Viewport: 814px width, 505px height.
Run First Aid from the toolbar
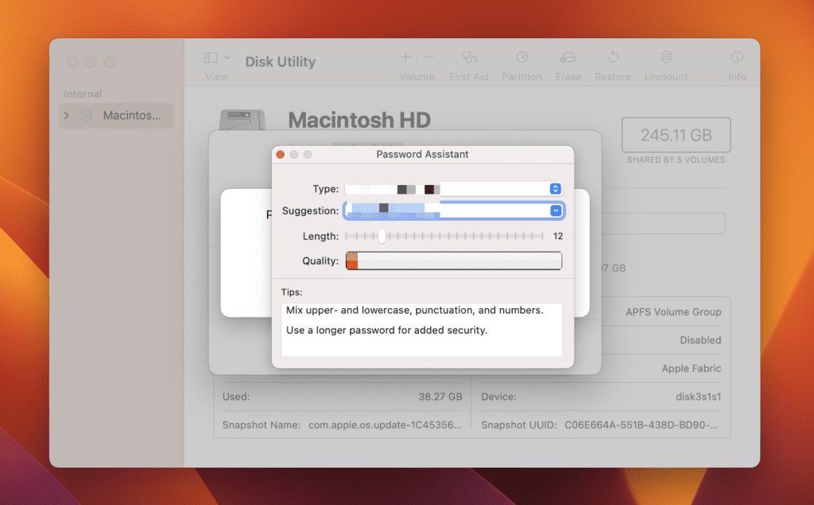coord(469,57)
